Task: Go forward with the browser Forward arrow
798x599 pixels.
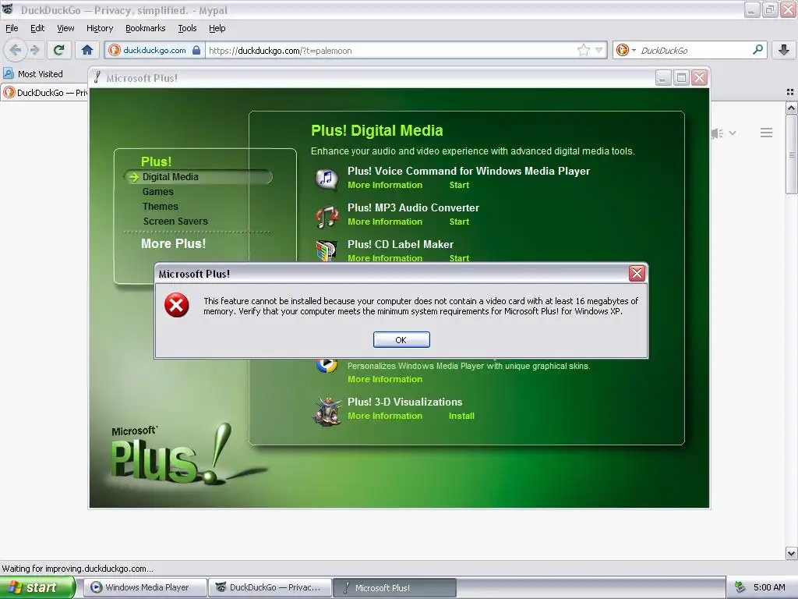Action: click(34, 50)
